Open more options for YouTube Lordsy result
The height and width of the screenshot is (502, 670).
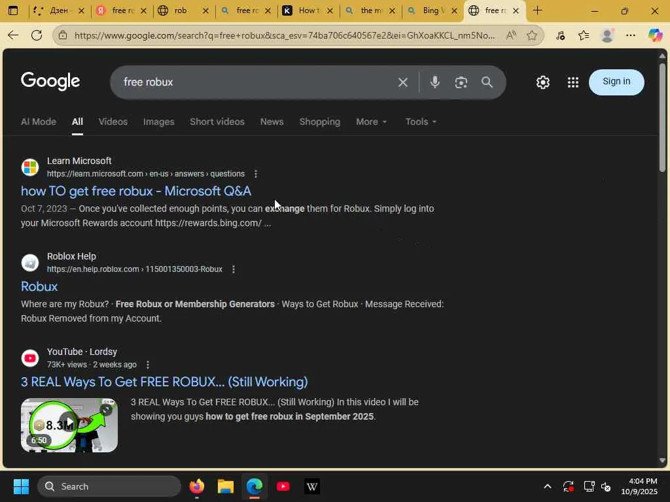pyautogui.click(x=148, y=365)
